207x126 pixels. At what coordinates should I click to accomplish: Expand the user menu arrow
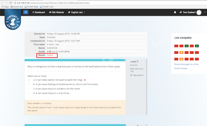pyautogui.click(x=205, y=12)
